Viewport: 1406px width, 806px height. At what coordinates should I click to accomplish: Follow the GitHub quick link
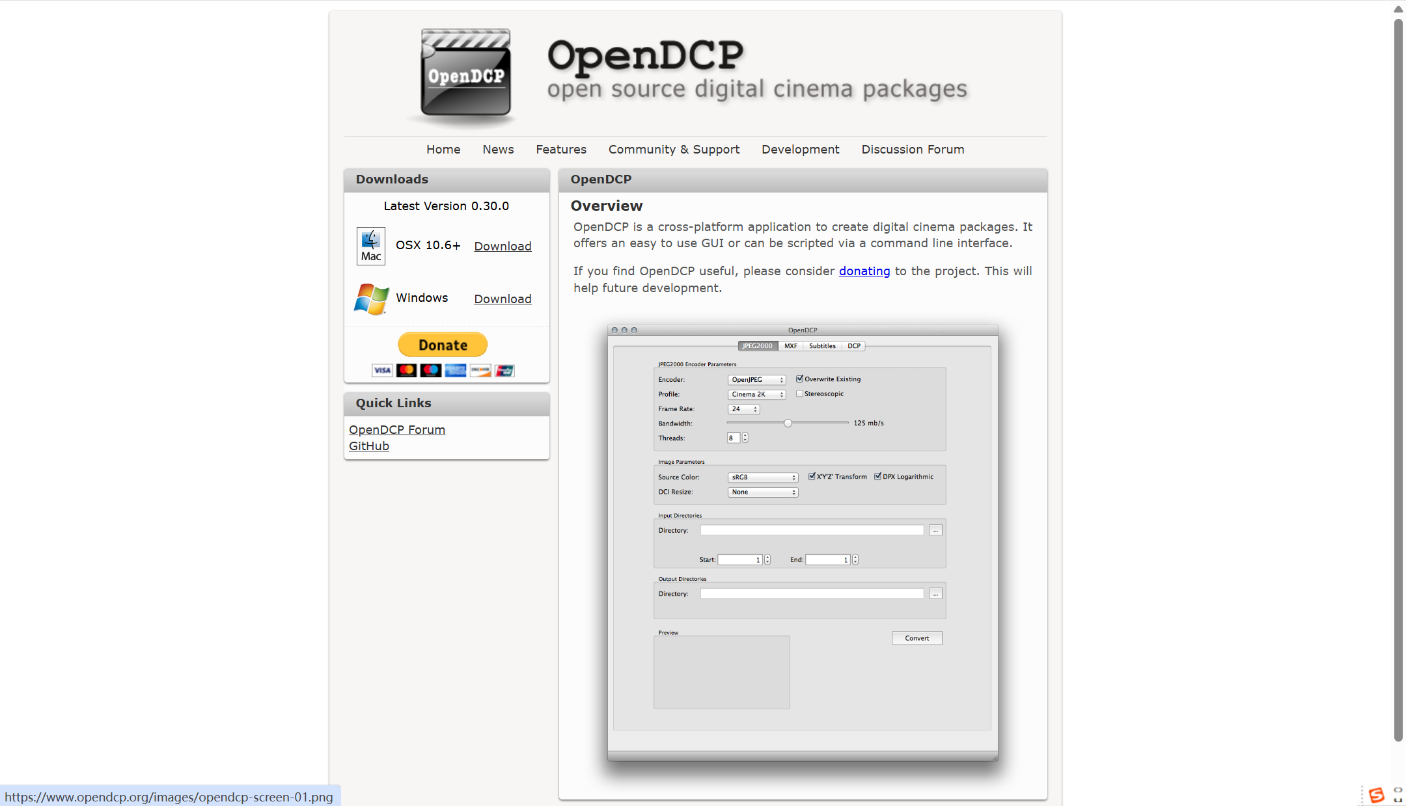(369, 446)
